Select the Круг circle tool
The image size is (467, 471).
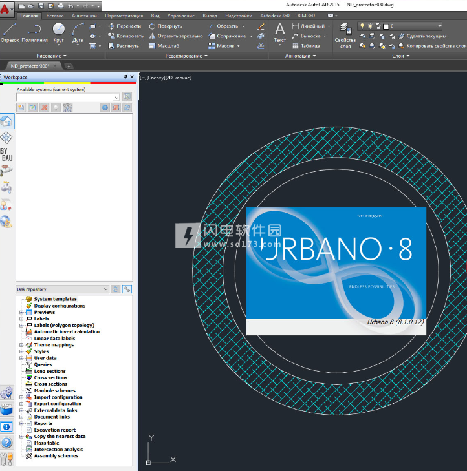point(59,33)
